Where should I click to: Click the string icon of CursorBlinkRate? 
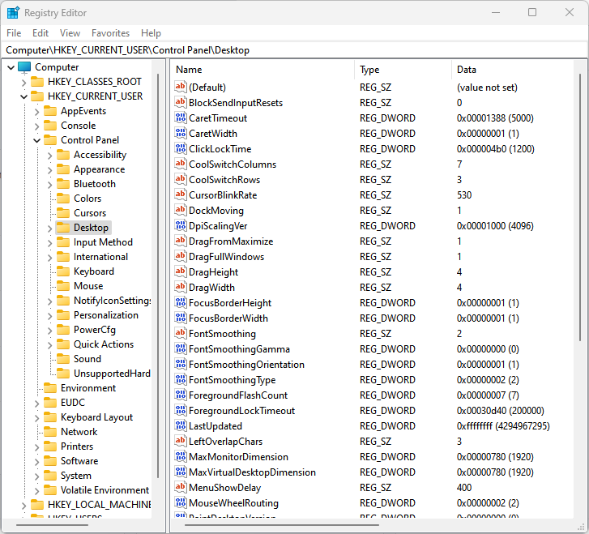click(x=181, y=194)
